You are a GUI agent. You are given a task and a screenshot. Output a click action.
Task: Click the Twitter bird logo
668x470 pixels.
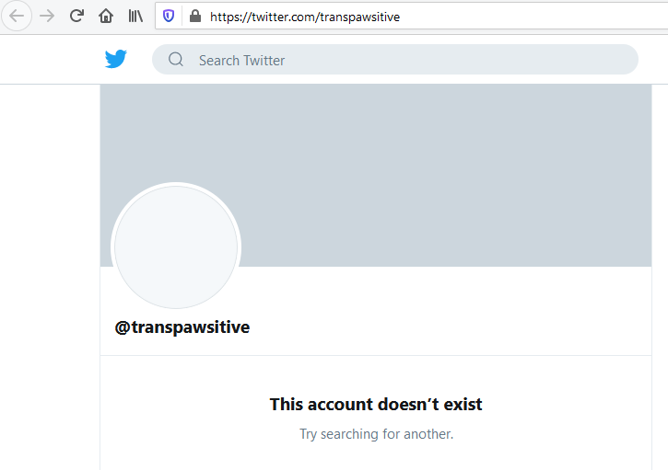tap(116, 59)
